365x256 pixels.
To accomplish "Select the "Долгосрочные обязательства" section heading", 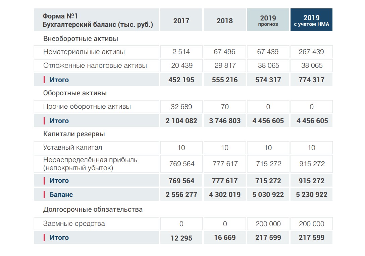I will [93, 210].
